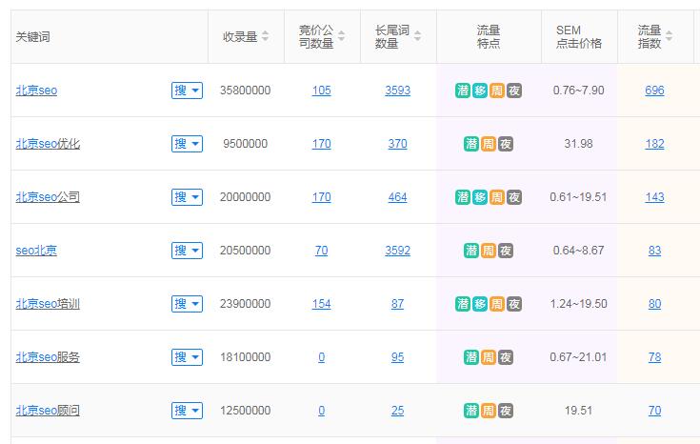Open the seo北京 keyword link
This screenshot has width=700, height=444.
click(36, 251)
